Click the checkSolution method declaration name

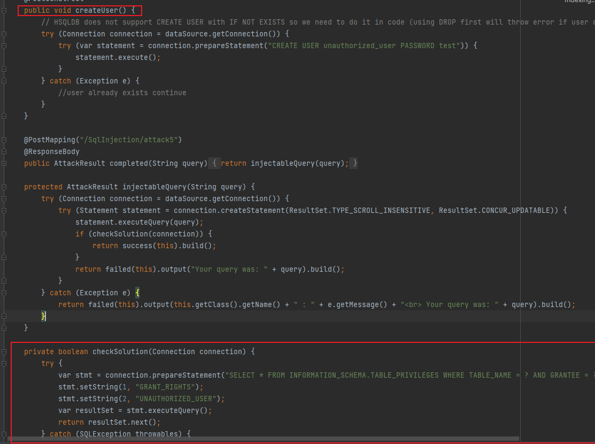coord(120,351)
